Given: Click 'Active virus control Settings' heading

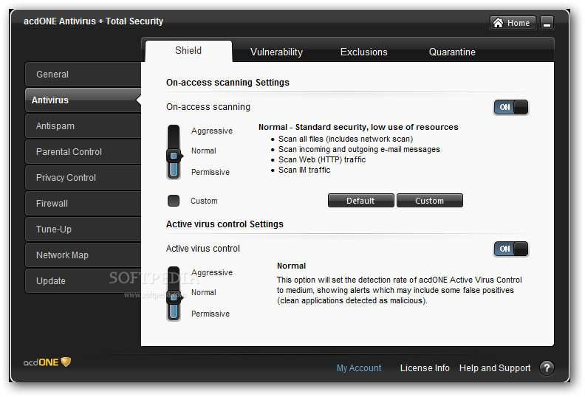Looking at the screenshot, I should (x=225, y=224).
